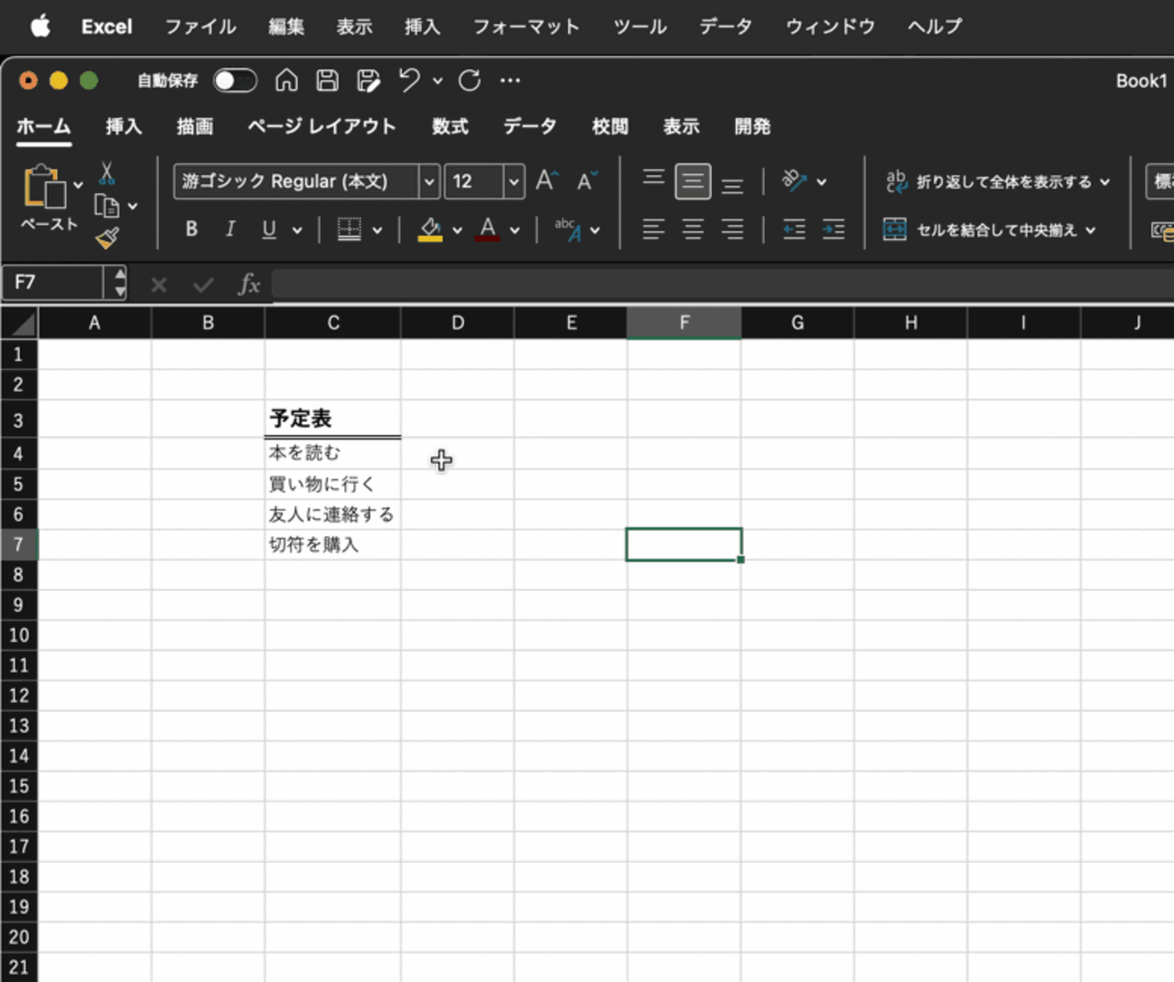The height and width of the screenshot is (982, 1174).
Task: Select cell C3 containing 予定表
Action: (x=332, y=419)
